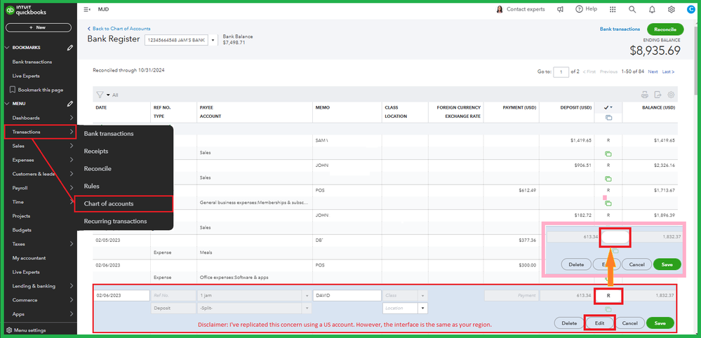Screen dimensions: 701x338
Task: Collapse the left navigation with the hamburger icon
Action: [x=87, y=9]
